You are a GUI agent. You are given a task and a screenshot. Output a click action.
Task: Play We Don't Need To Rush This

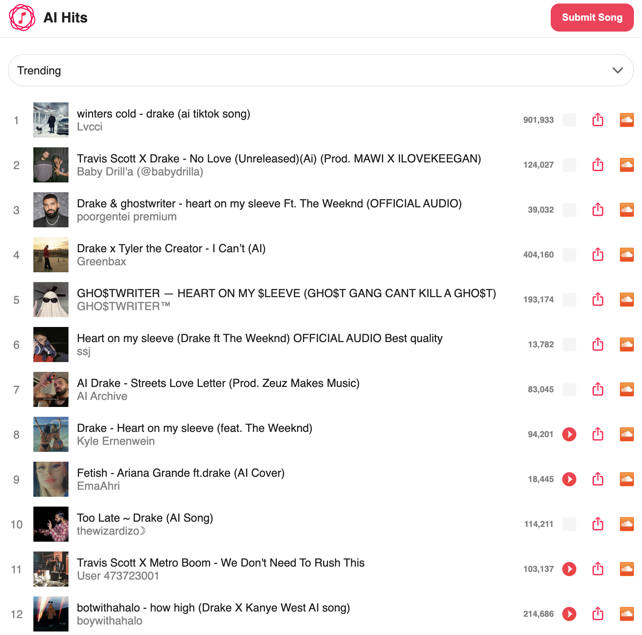569,569
